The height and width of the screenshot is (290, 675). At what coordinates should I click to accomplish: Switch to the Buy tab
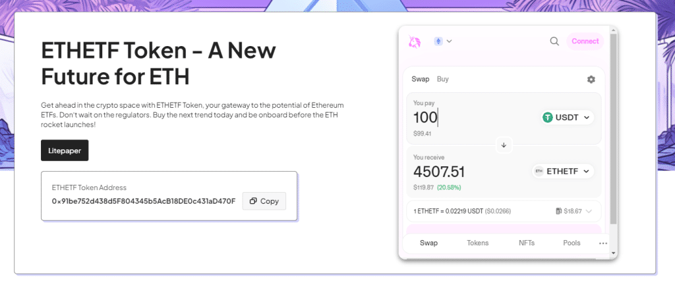[443, 79]
